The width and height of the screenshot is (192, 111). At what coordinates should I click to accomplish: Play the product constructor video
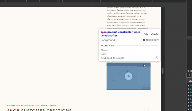click(x=128, y=76)
